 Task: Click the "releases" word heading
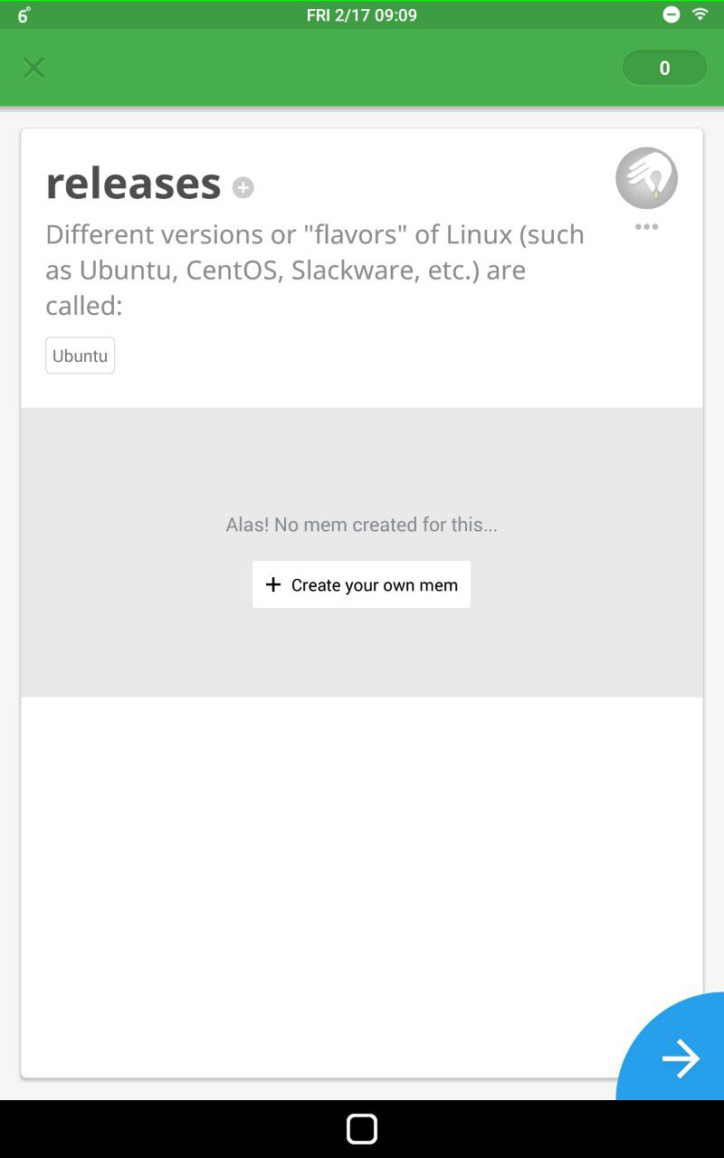[133, 183]
